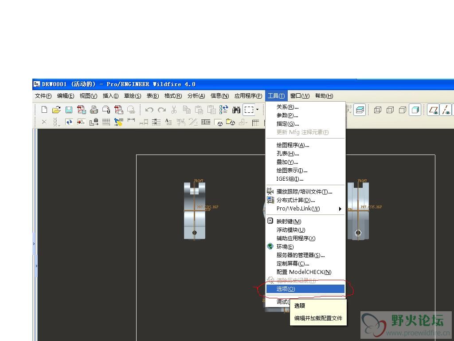
Task: Select highlighted 选项(O) menu entry
Action: coord(305,289)
